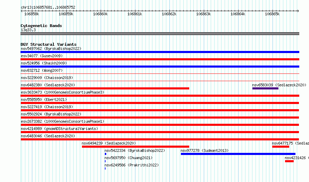309x182 pixels.
Task: Click the red bar under nsv6483046 (Sedlazeck2020)
Action: [x=160, y=139]
